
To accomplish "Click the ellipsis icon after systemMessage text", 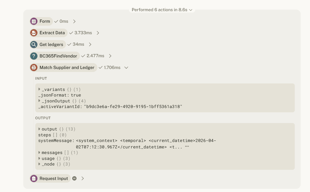I will point(187,147).
